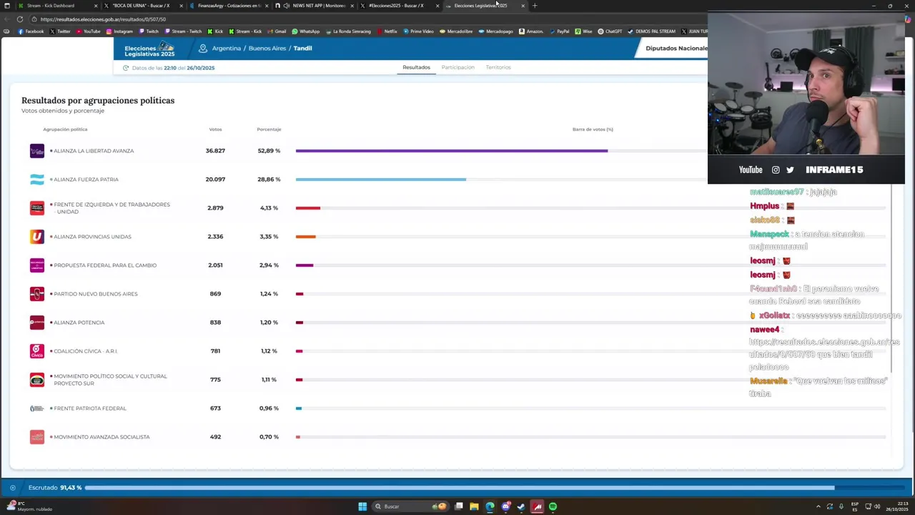Switch to FinanzasArgy Cotizaciones tab
The image size is (915, 515).
pyautogui.click(x=227, y=6)
